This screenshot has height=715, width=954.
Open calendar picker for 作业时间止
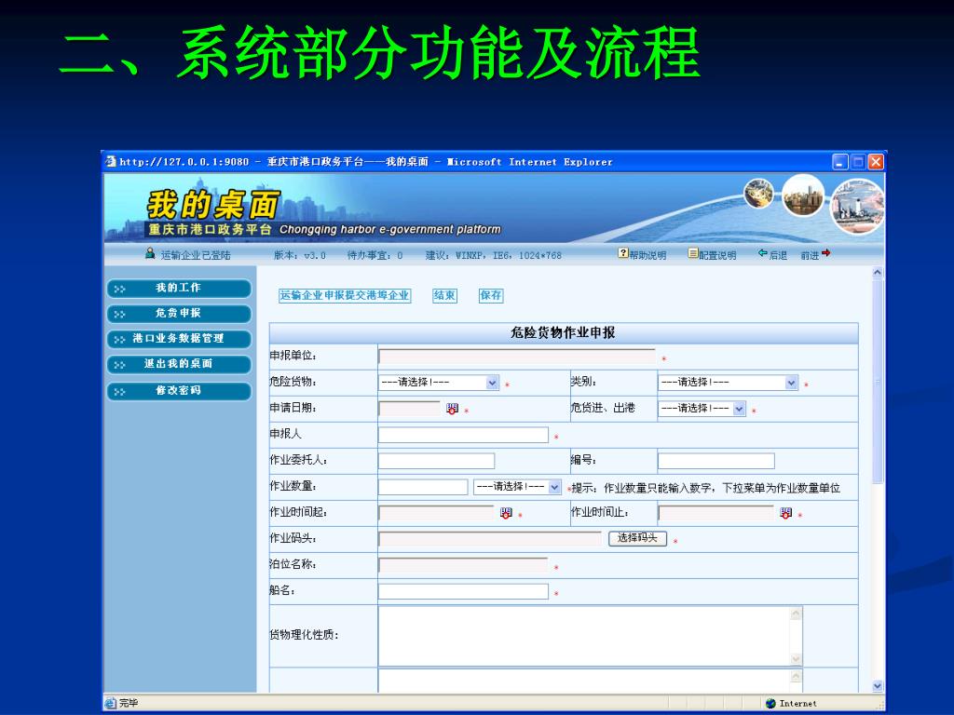pos(786,513)
